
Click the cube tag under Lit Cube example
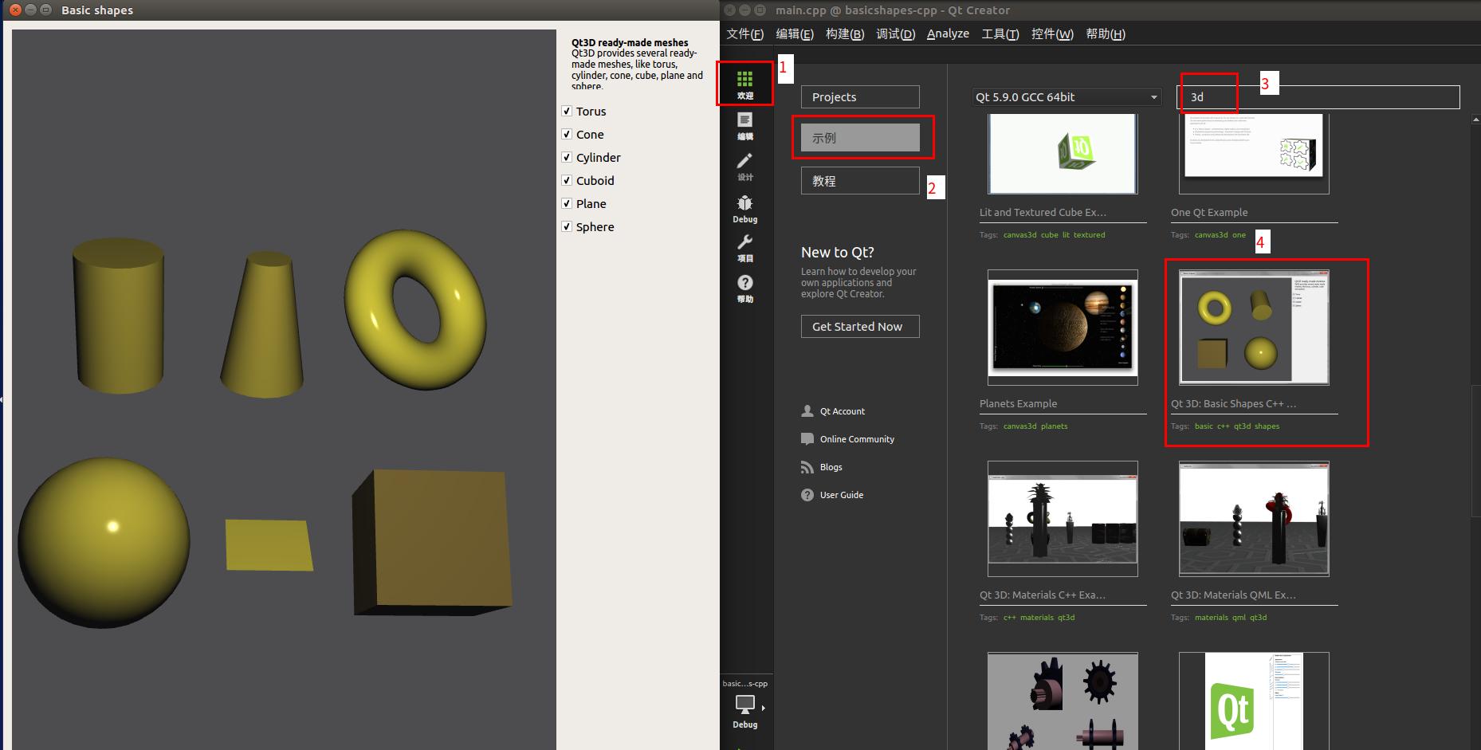coord(1049,235)
